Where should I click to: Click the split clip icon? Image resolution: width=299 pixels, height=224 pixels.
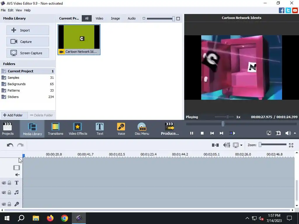pos(215,145)
